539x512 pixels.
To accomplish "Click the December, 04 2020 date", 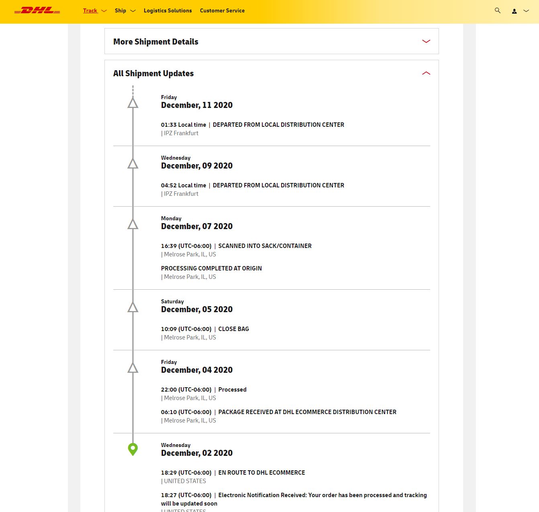I will tap(197, 370).
